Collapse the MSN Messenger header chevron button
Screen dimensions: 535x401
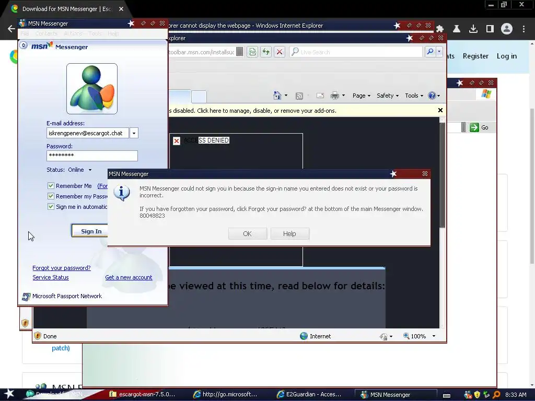click(x=23, y=45)
